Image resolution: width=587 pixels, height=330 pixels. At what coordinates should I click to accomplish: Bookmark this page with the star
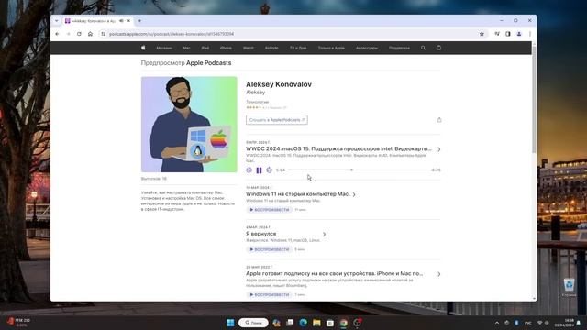[482, 34]
